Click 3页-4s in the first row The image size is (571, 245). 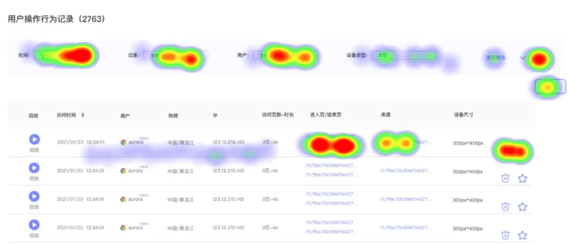(x=270, y=143)
